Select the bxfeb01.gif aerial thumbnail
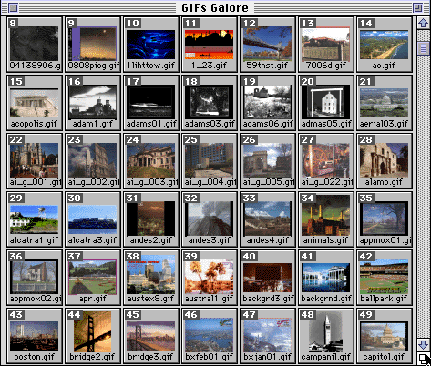 point(210,336)
